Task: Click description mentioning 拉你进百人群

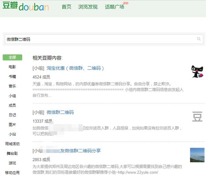Action: [x=107, y=131]
